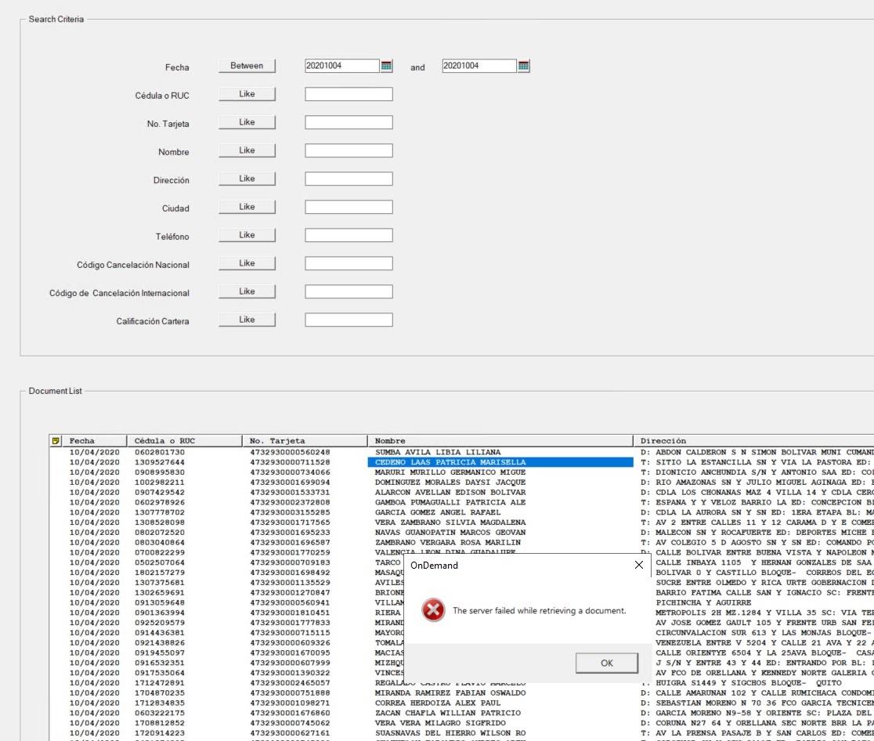
Task: Open the calendar picker for the end date
Action: point(524,66)
